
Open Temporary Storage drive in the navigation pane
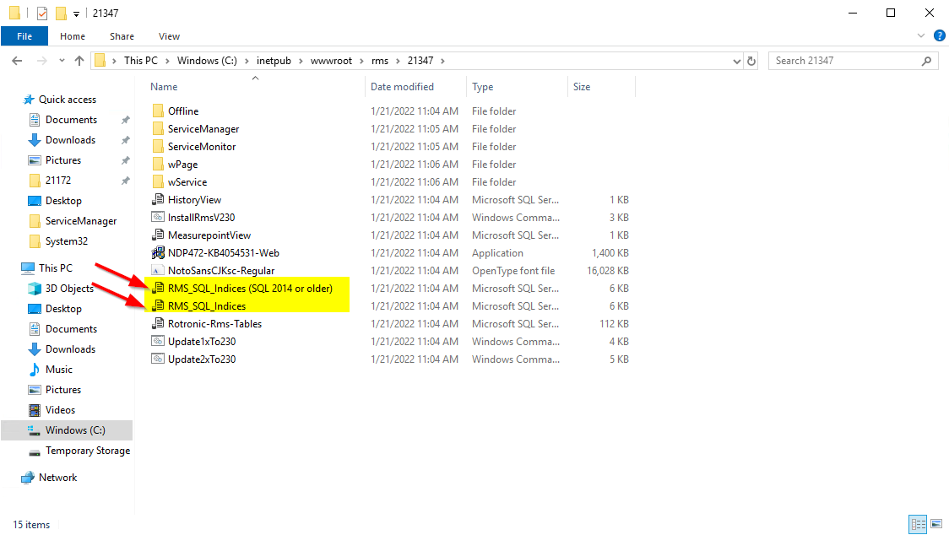(x=79, y=451)
